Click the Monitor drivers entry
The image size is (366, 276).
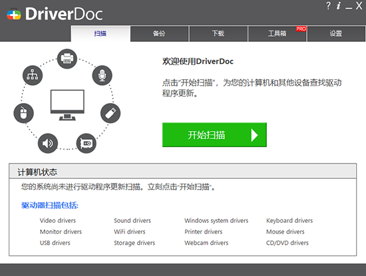pyautogui.click(x=61, y=231)
